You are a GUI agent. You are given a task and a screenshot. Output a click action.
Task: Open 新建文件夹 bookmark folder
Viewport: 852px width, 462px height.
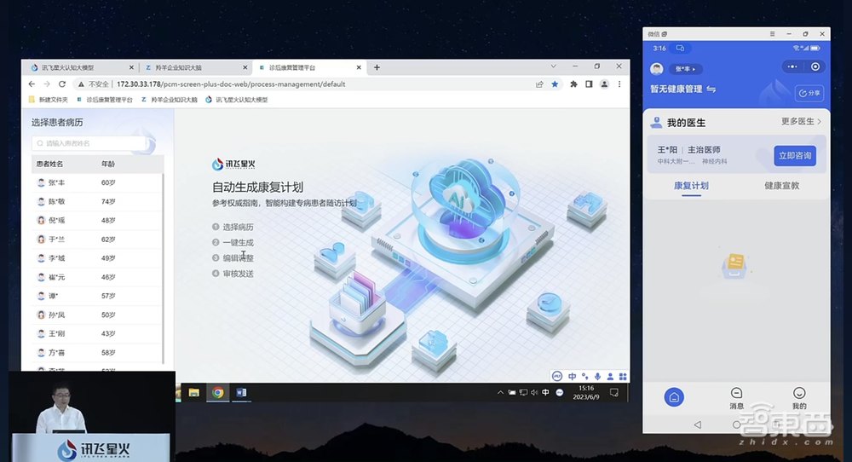(x=49, y=100)
